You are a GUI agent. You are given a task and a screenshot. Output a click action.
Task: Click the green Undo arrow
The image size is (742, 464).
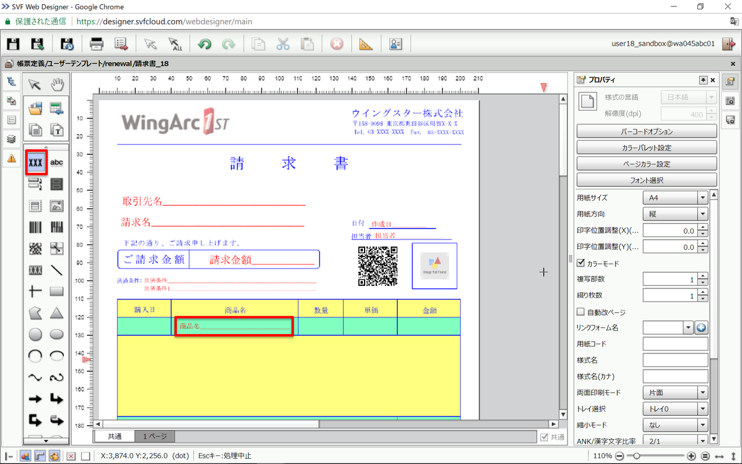coord(204,44)
